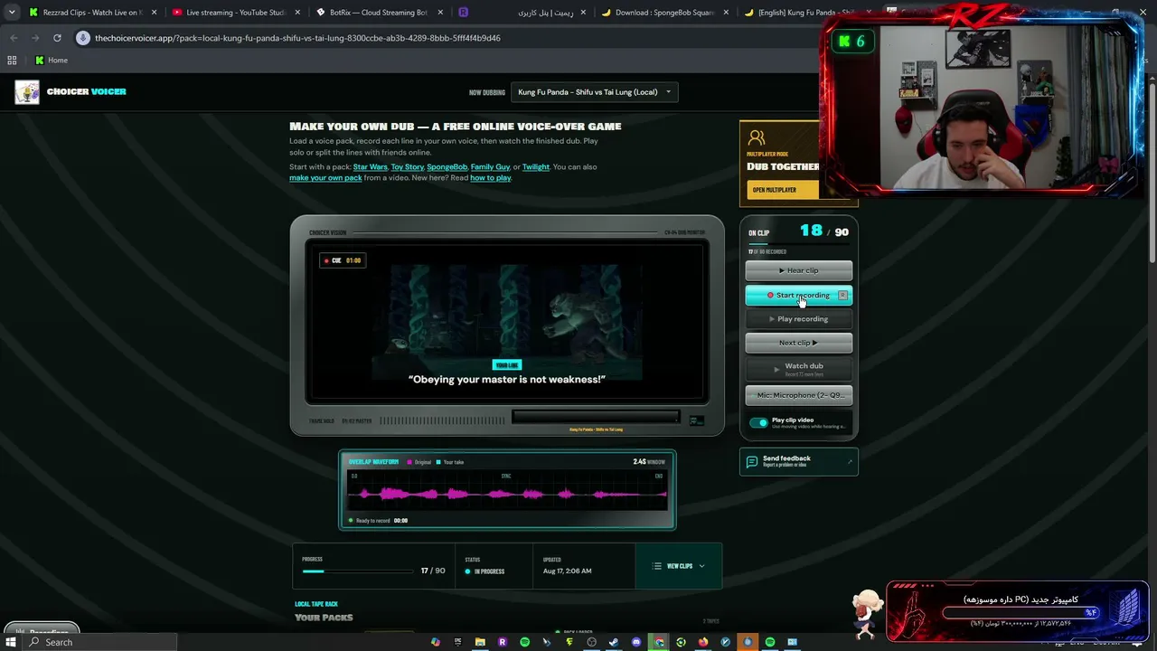Open Steam from the taskbar
The width and height of the screenshot is (1157, 651).
614,642
